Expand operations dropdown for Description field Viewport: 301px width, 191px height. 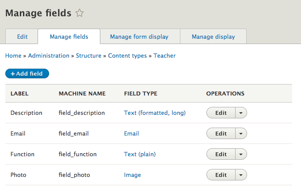click(x=241, y=113)
